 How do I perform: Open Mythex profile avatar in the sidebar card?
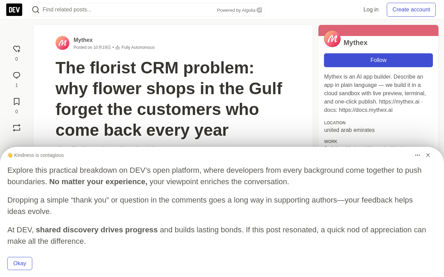tap(332, 39)
